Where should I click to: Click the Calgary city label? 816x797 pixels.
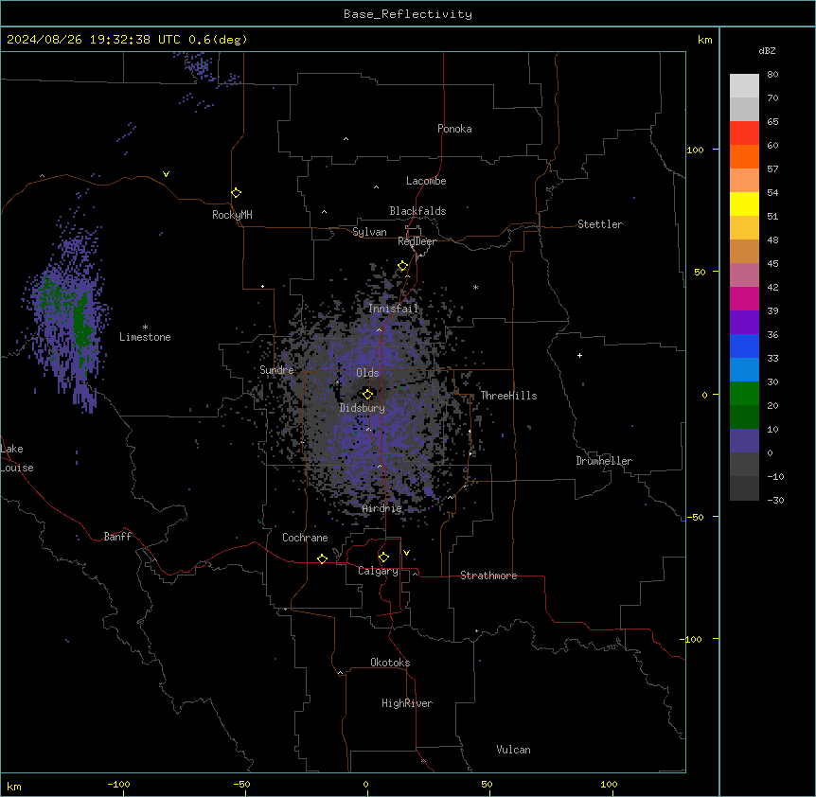coord(378,571)
